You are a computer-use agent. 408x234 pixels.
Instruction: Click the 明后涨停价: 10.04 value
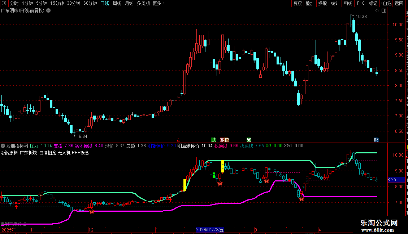coord(195,146)
